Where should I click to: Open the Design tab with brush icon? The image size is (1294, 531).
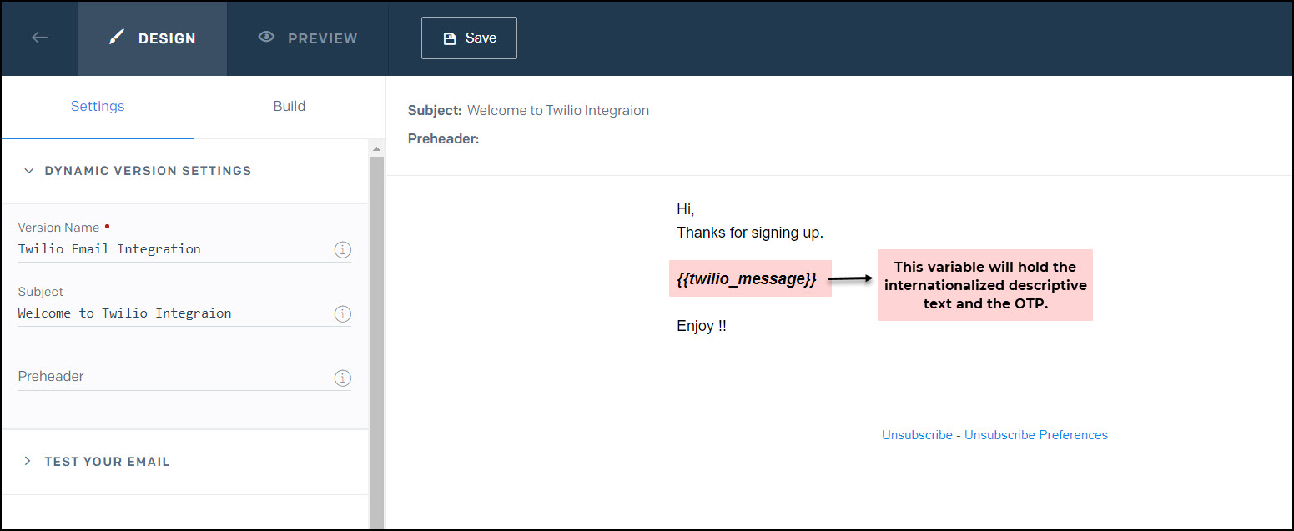pos(153,38)
